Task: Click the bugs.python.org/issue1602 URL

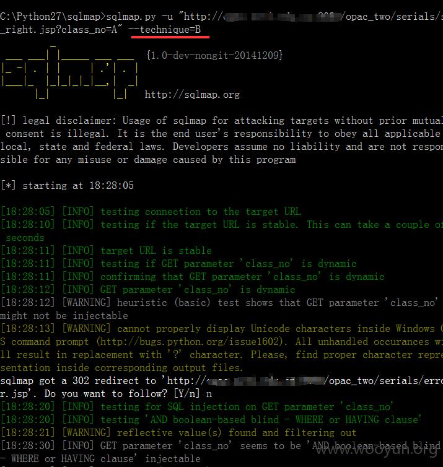Action: point(191,342)
